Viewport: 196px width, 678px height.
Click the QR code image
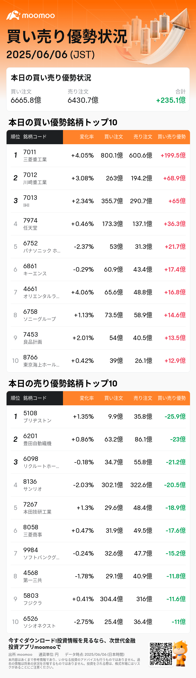click(161, 654)
